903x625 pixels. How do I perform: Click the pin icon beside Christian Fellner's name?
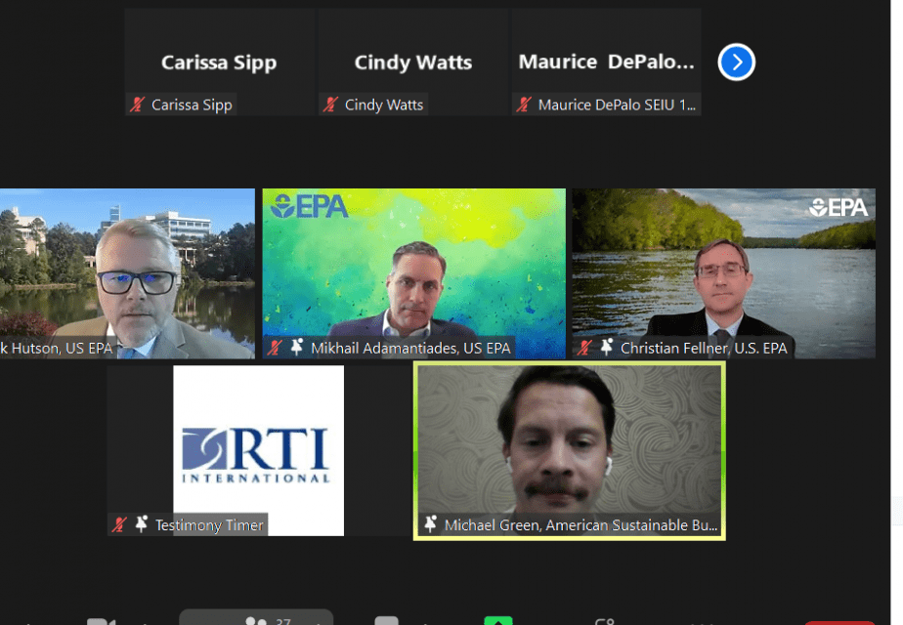coord(607,348)
